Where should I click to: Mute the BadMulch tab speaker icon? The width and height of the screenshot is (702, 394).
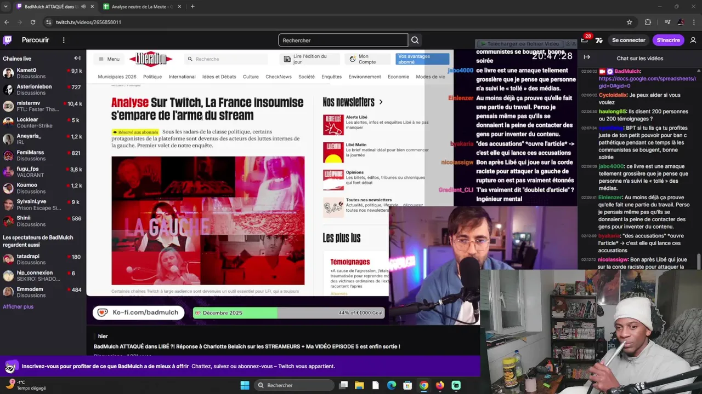click(x=84, y=7)
